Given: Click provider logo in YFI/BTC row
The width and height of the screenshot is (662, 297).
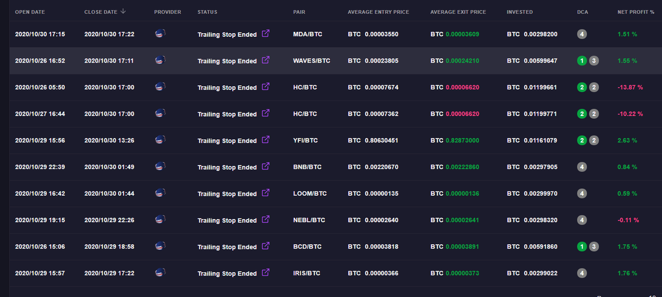Looking at the screenshot, I should [161, 140].
